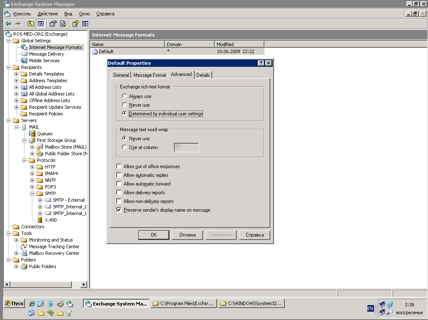This screenshot has height=320, width=428.
Task: Toggle the Show/Hide console tree icon
Action: (41, 24)
